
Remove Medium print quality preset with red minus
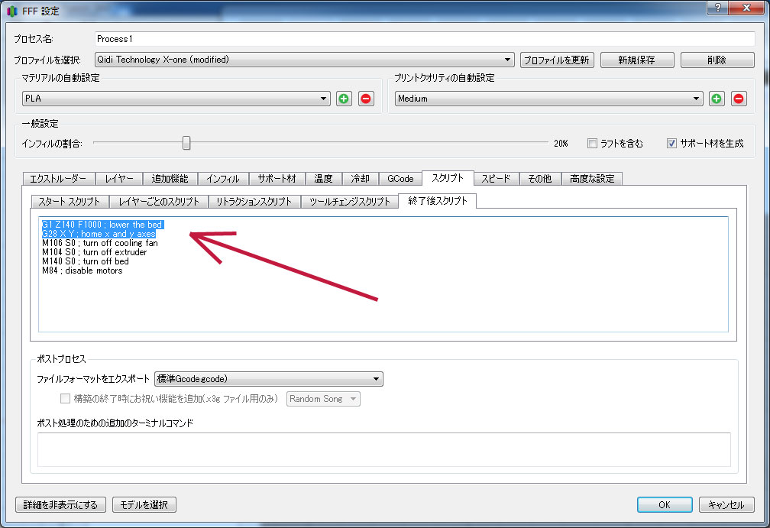click(739, 99)
